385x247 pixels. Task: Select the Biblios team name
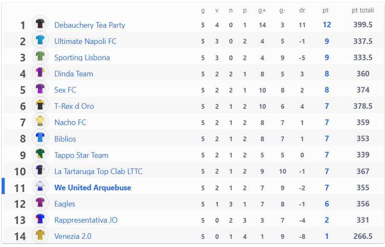(65, 139)
